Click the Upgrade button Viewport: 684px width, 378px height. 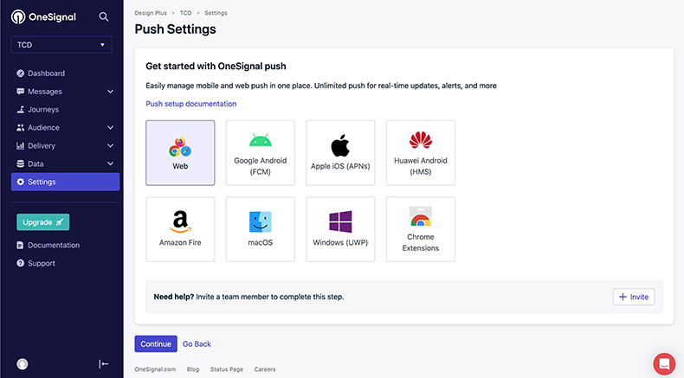42,222
